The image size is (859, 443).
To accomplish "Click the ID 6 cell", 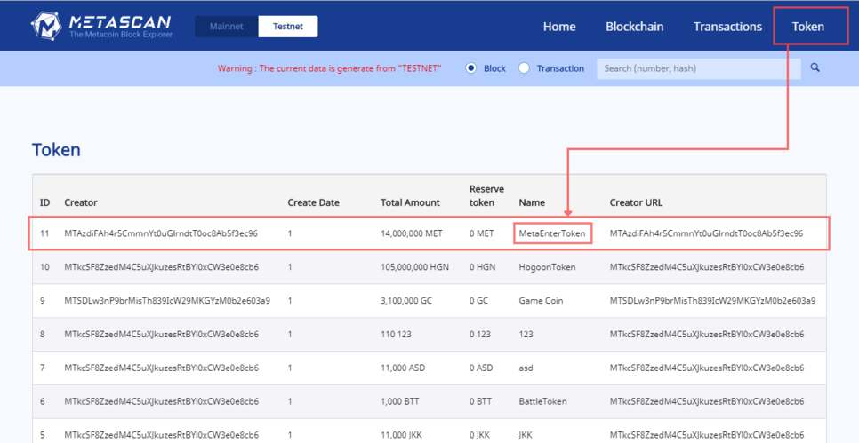I will tap(43, 401).
